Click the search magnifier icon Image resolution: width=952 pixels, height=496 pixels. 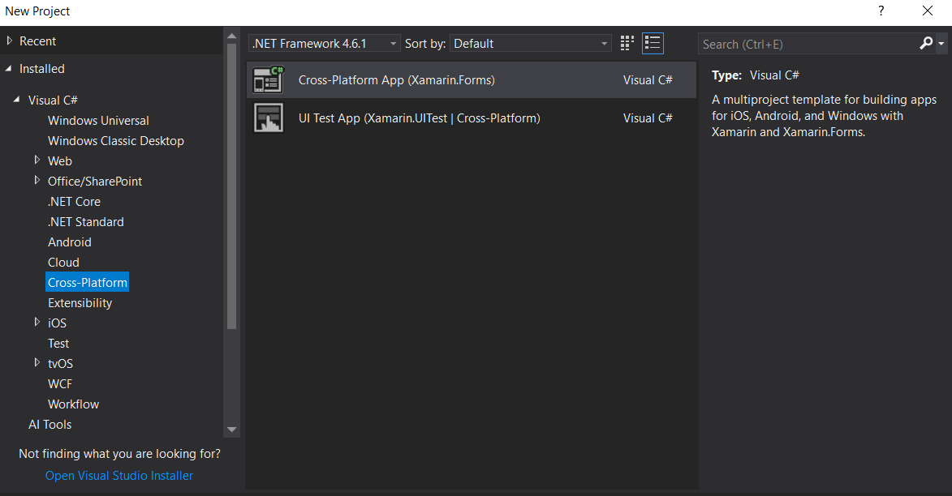pos(926,43)
